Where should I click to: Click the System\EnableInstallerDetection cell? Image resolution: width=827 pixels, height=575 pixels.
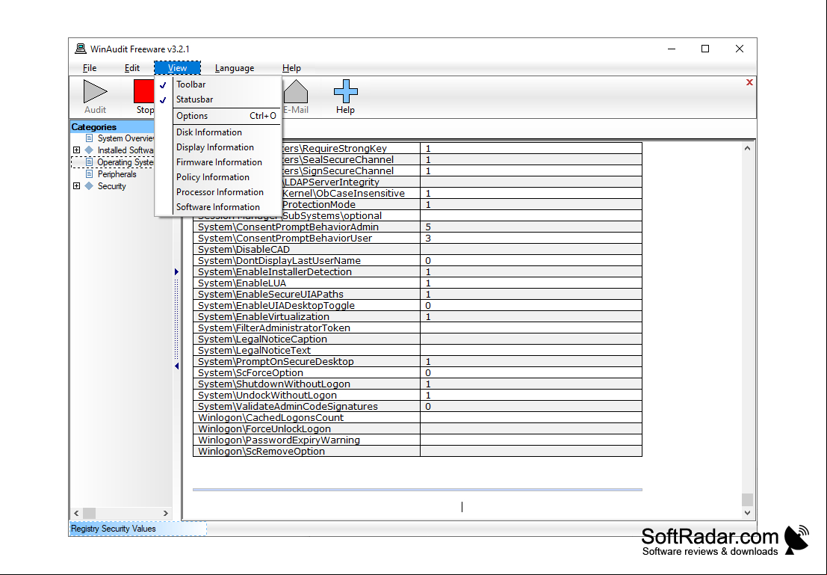306,272
